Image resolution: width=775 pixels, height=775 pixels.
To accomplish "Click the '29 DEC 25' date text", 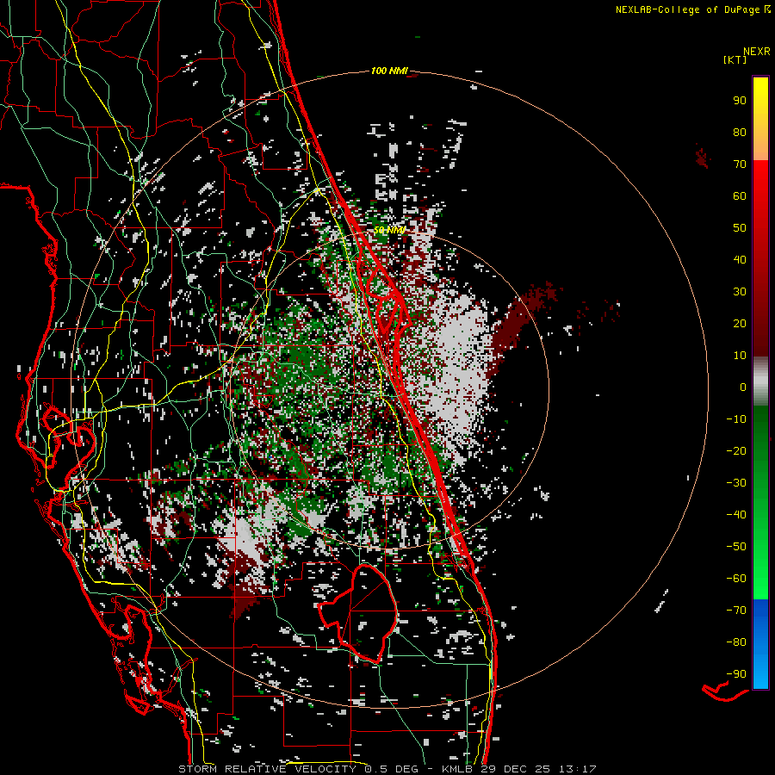I will (x=513, y=769).
